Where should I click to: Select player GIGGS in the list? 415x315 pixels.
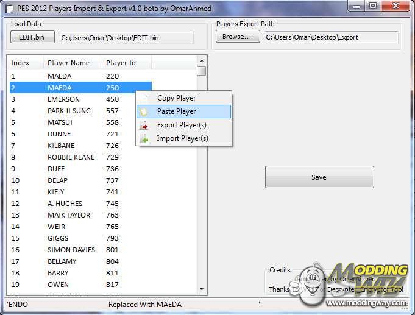[59, 238]
